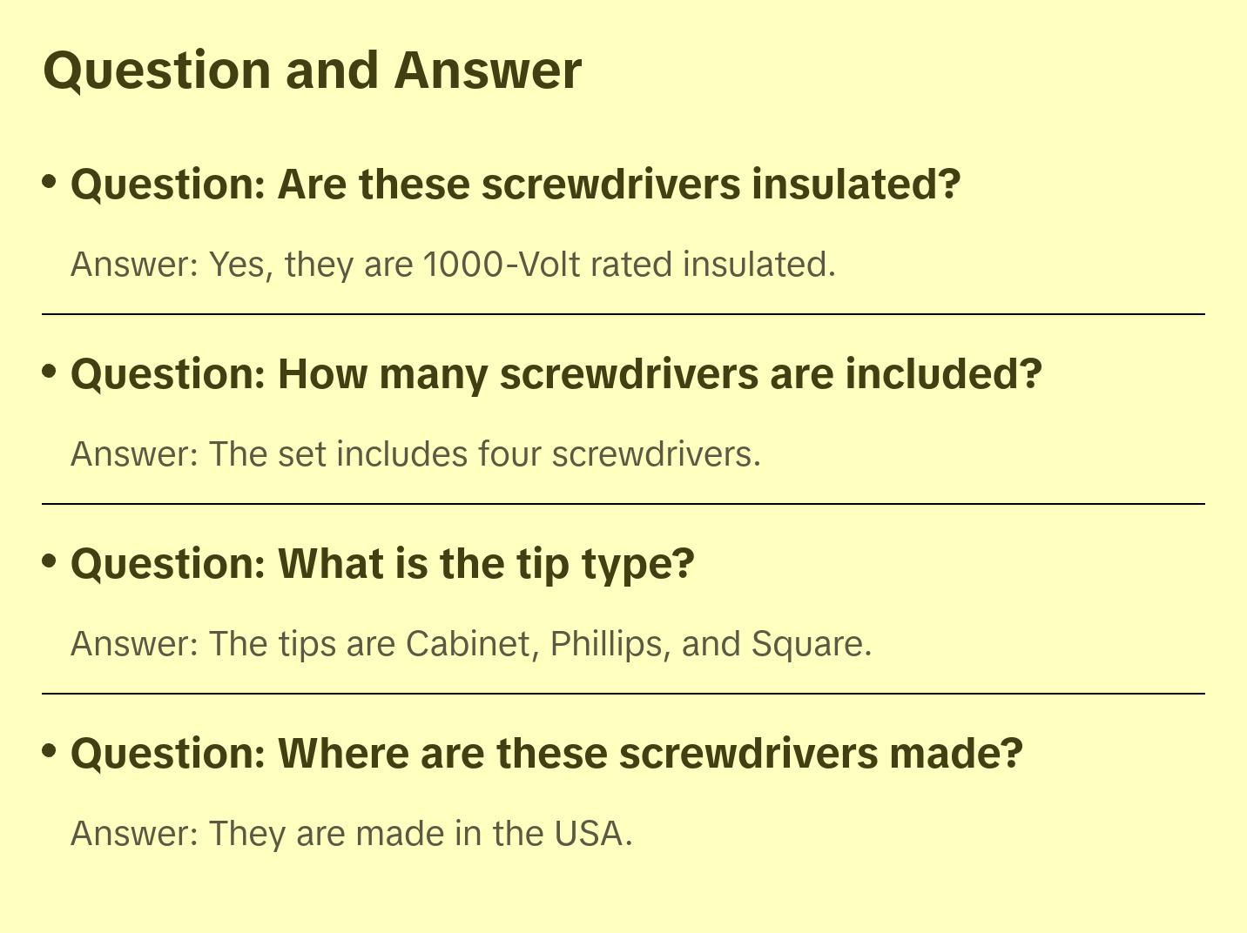Click the divider below the four screwdrivers answer
Viewport: 1247px width, 933px height.
coord(623,504)
